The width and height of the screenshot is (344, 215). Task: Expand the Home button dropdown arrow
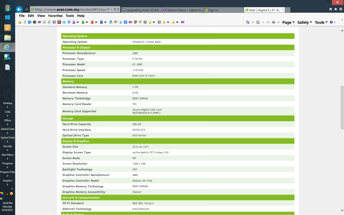[253, 22]
